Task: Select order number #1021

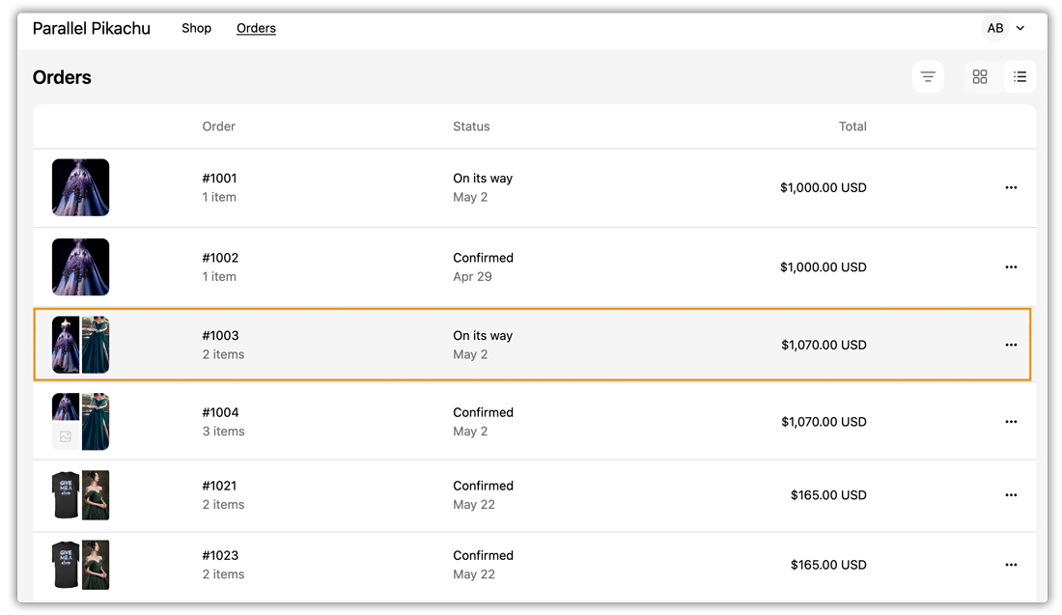Action: [219, 486]
